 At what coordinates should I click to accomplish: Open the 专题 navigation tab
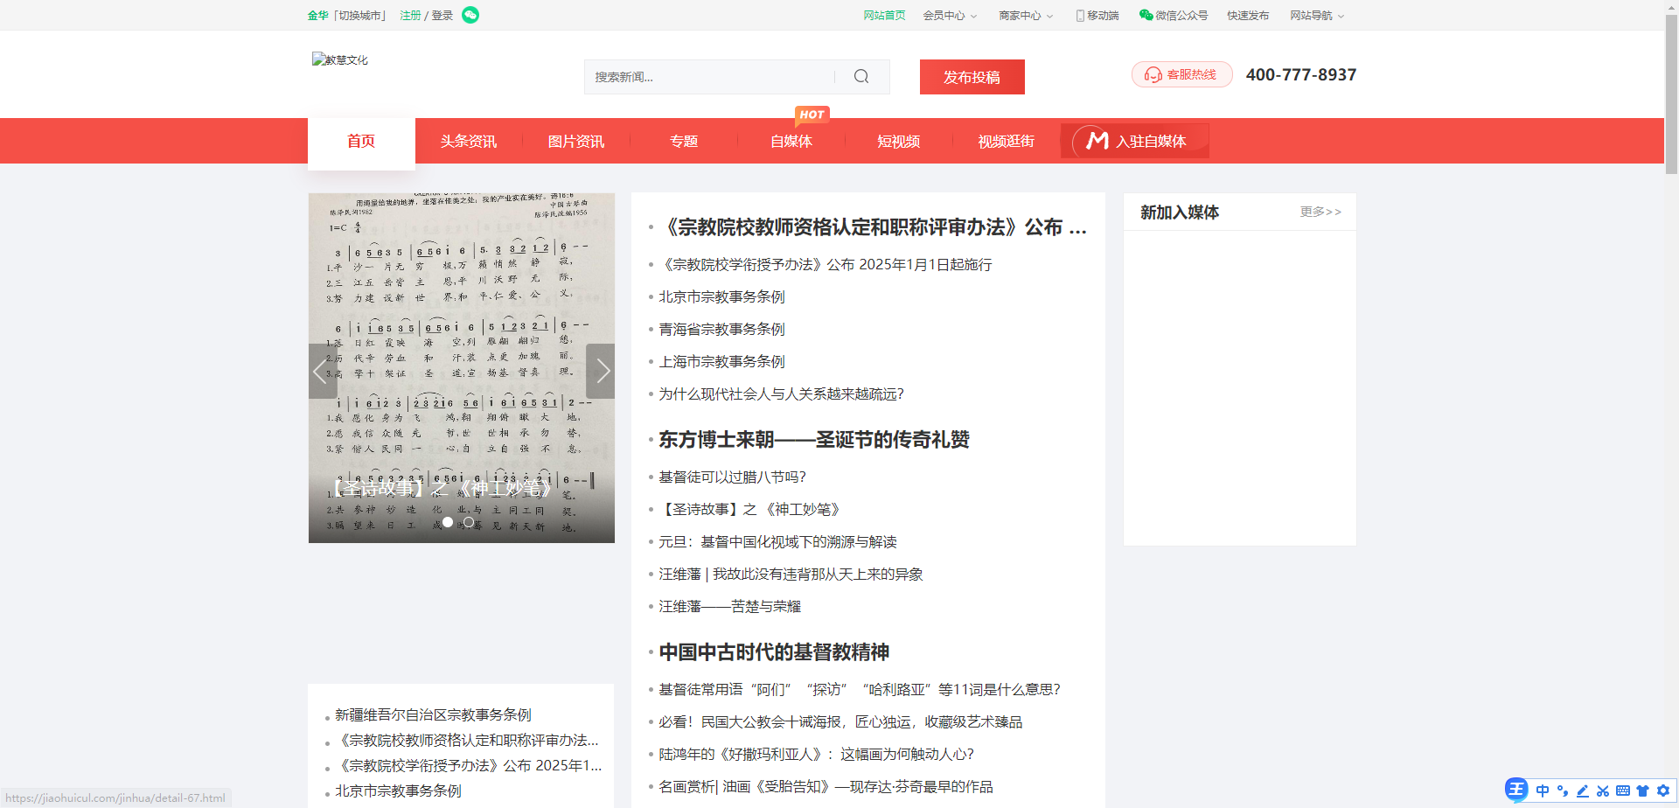coord(684,142)
